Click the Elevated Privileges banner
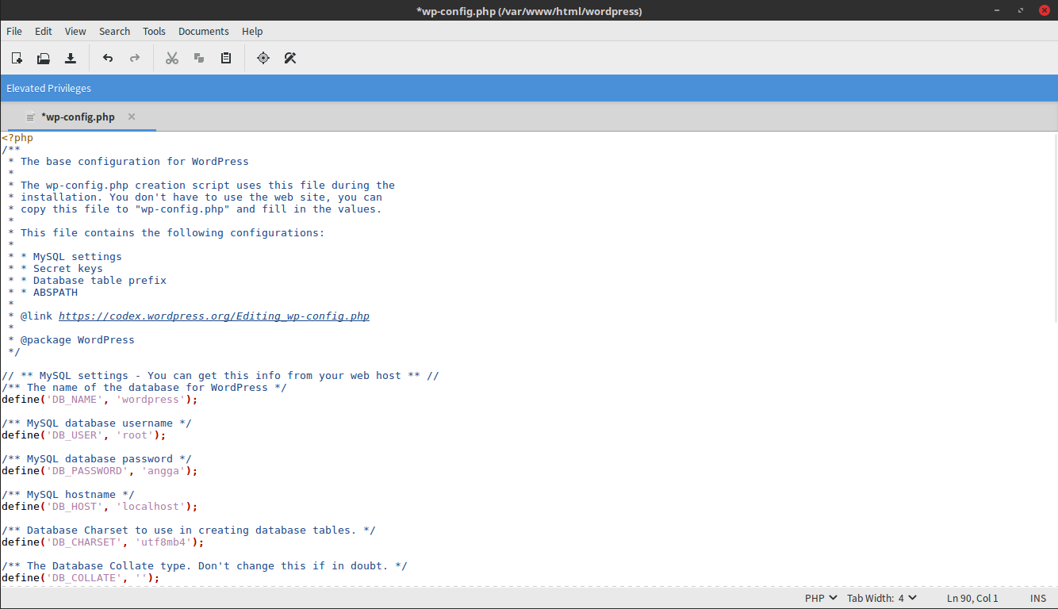This screenshot has width=1058, height=609. point(529,88)
